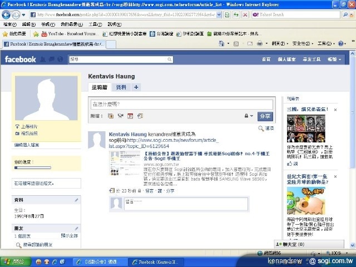
Task: Click the IE back navigation button
Action: (7, 13)
